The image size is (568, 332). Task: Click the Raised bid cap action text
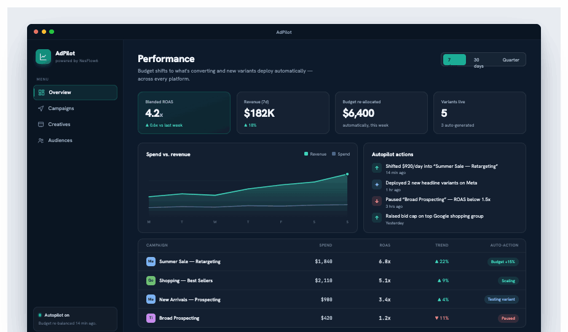tap(435, 216)
